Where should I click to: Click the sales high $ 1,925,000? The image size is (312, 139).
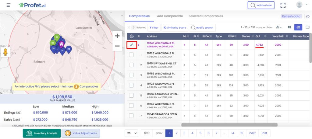pyautogui.click(x=100, y=120)
